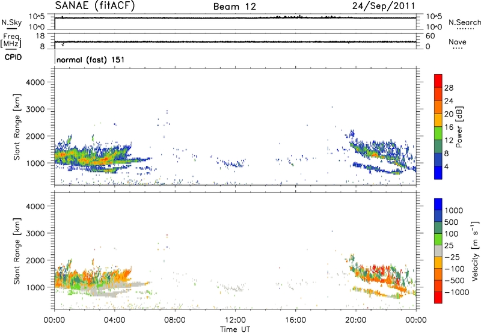Click the solid line sample under N.Sky
Viewport: 481px width, 333px height.
(11, 28)
